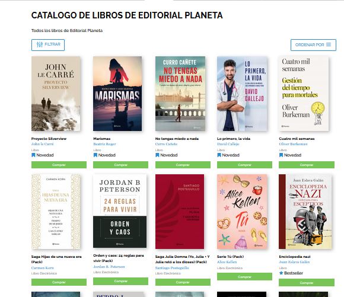Click the Novedad bookmark icon under Cuatro mil semanas
Screen dimensions: 344x297
coord(281,155)
